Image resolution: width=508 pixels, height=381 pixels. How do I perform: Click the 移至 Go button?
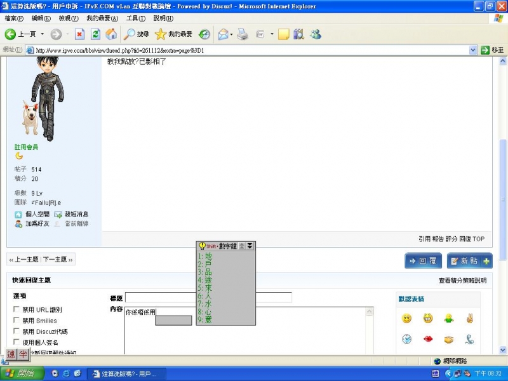[493, 50]
